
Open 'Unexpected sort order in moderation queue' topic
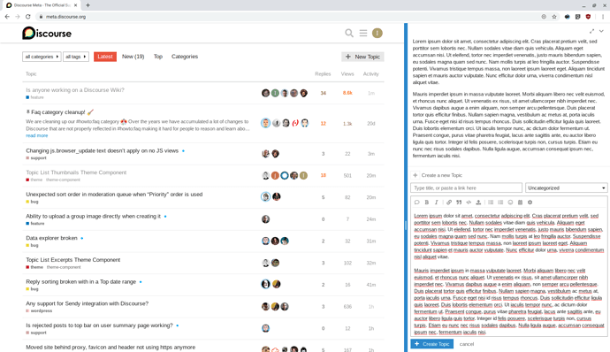[x=114, y=195]
